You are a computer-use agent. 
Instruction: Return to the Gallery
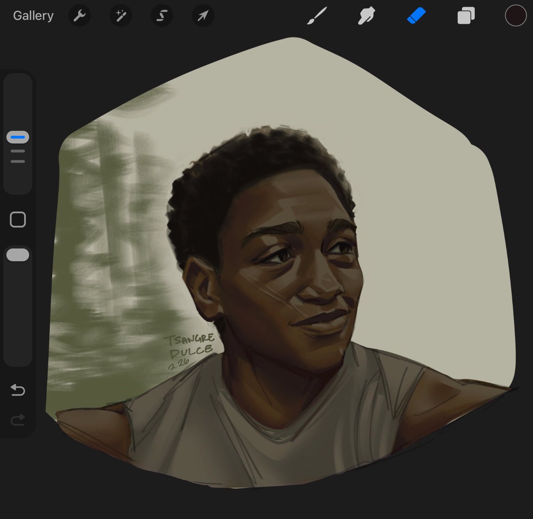tap(33, 16)
